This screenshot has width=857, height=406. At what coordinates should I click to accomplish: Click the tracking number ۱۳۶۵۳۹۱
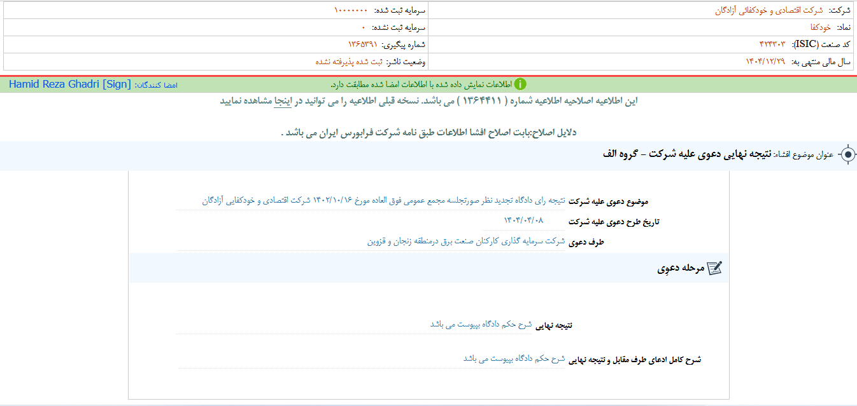coord(363,44)
